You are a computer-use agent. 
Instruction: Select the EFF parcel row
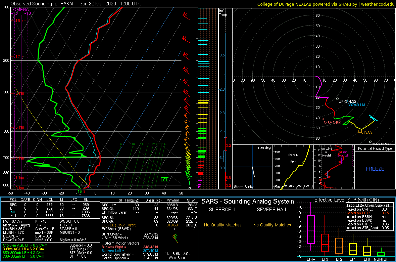pos(51,208)
